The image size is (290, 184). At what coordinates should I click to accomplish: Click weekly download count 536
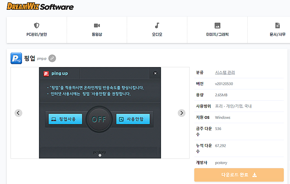coord(218,128)
